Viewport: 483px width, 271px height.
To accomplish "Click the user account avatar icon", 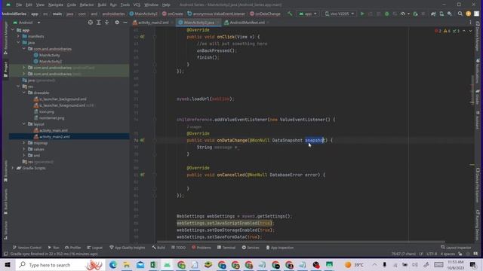I will [468, 14].
